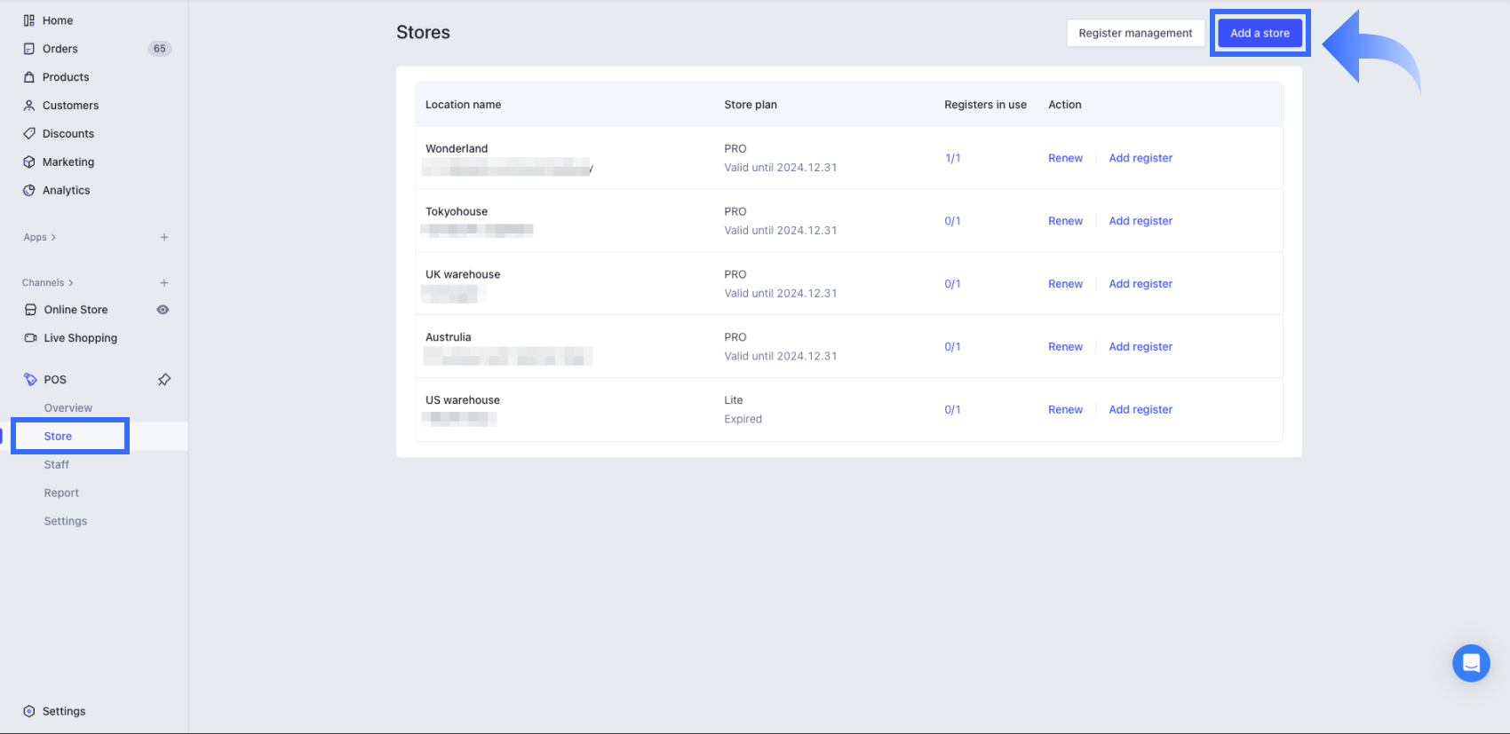
Task: Renew the US warehouse plan
Action: (x=1065, y=410)
